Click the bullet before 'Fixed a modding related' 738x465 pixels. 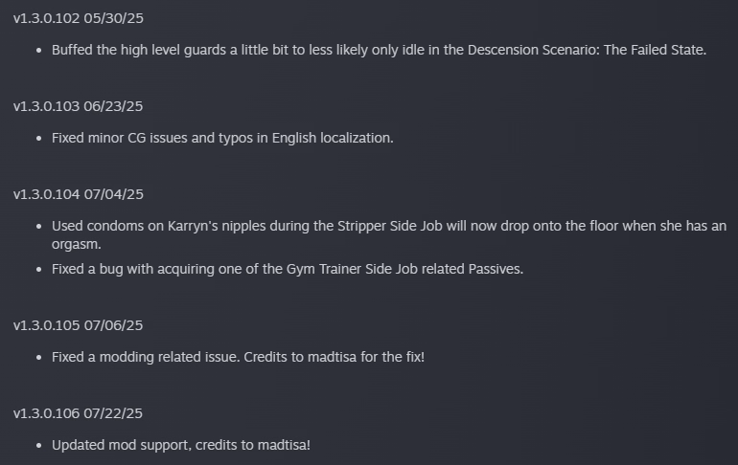point(38,357)
